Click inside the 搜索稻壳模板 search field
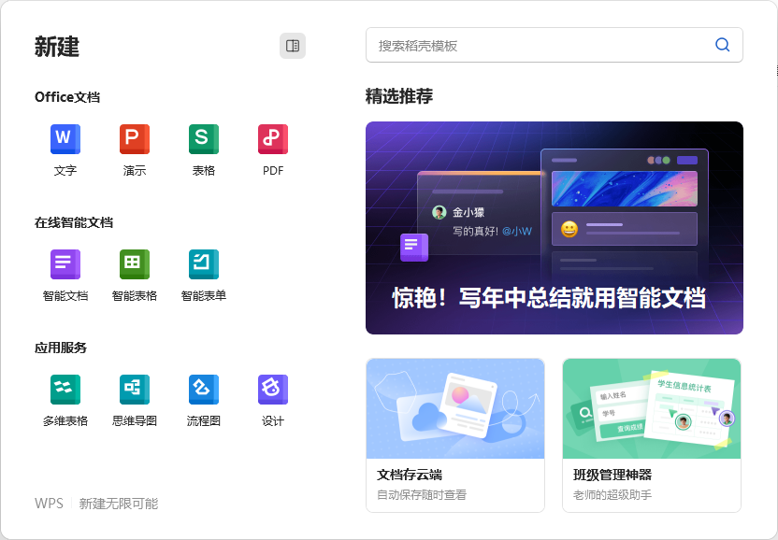 514,44
